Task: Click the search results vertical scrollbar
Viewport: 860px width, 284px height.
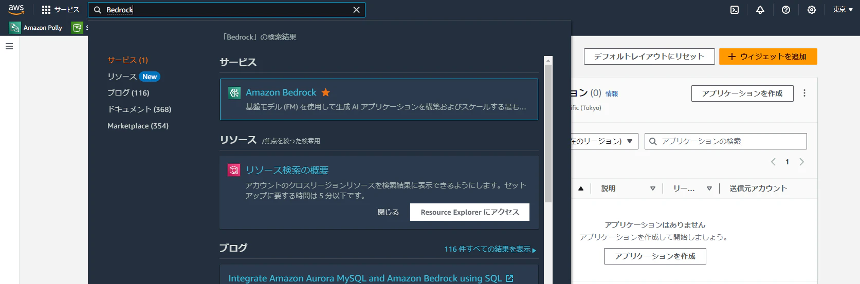Action: click(x=548, y=134)
